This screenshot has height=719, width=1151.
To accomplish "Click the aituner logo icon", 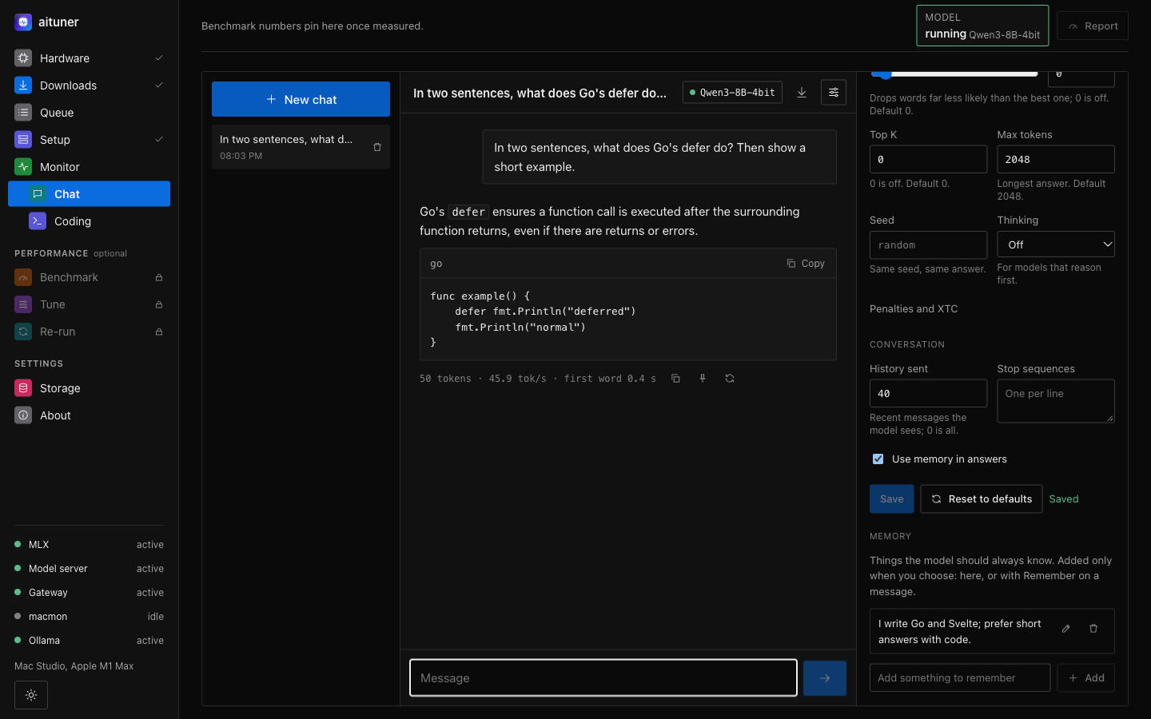I will coord(23,22).
